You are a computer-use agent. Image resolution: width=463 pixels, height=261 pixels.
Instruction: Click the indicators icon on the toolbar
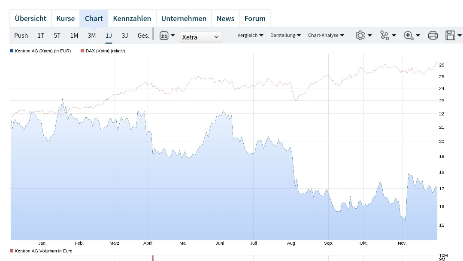pyautogui.click(x=385, y=35)
